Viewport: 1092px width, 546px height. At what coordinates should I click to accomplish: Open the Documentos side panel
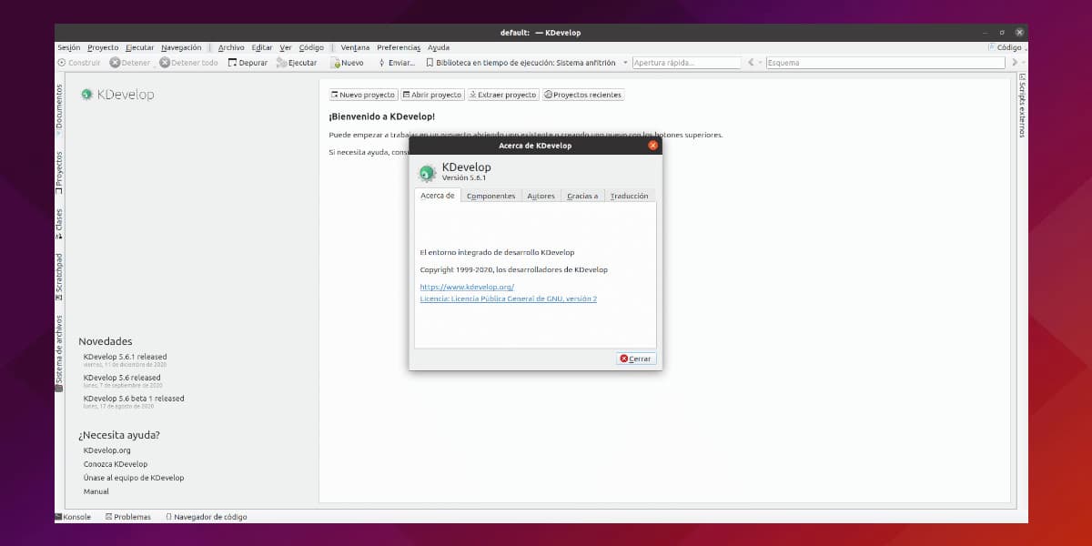point(59,109)
